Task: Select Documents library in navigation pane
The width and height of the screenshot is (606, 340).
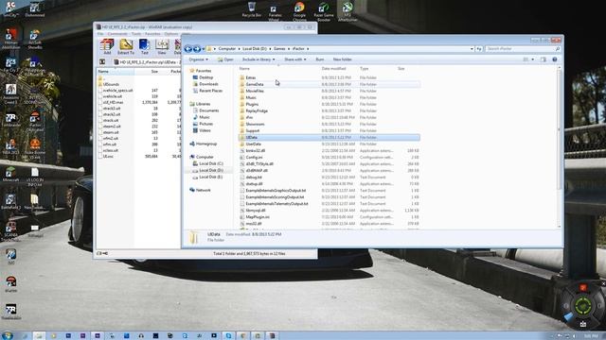Action: (x=206, y=110)
